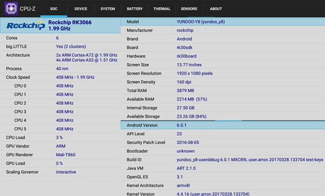
Task: Go to the BATTERY tab
Action: [x=135, y=9]
